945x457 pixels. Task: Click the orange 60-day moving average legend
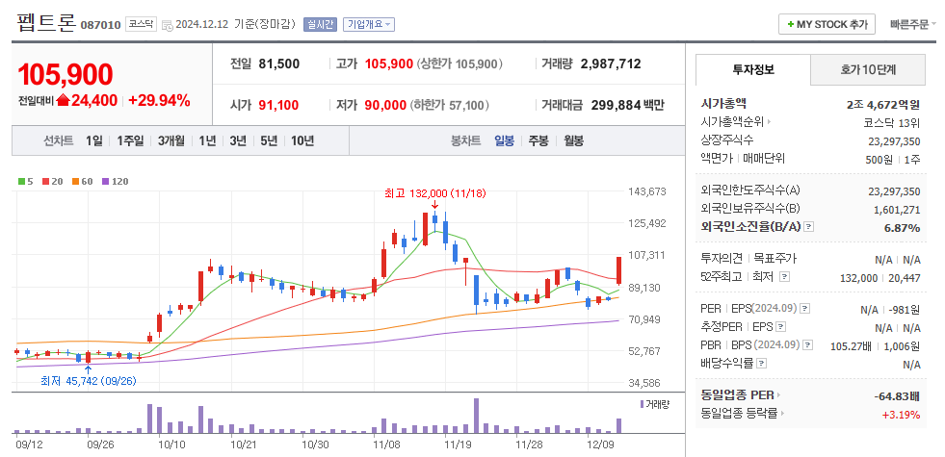click(82, 181)
